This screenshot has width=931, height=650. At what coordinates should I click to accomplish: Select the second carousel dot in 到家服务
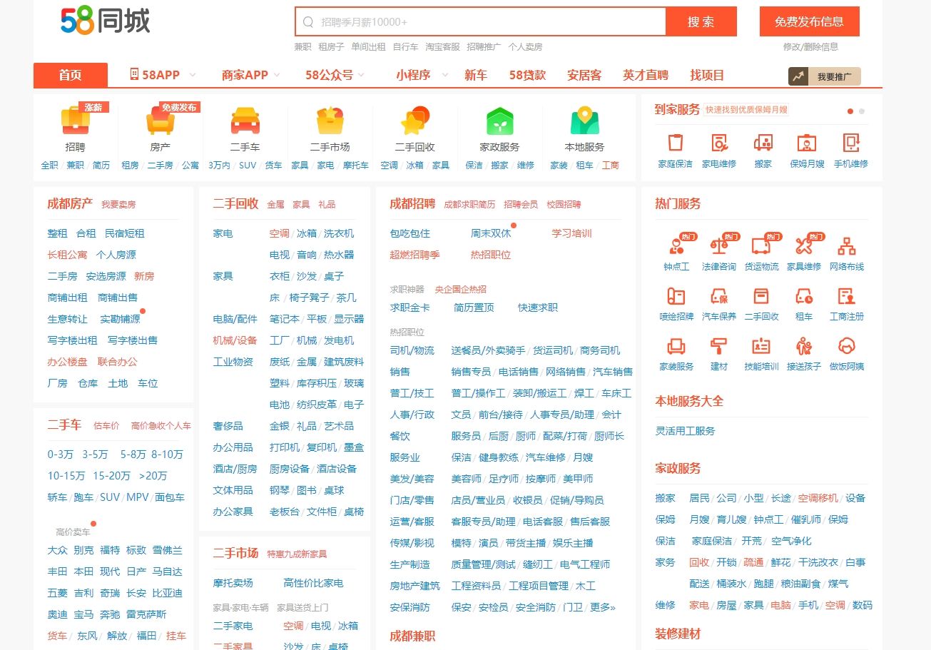[862, 111]
